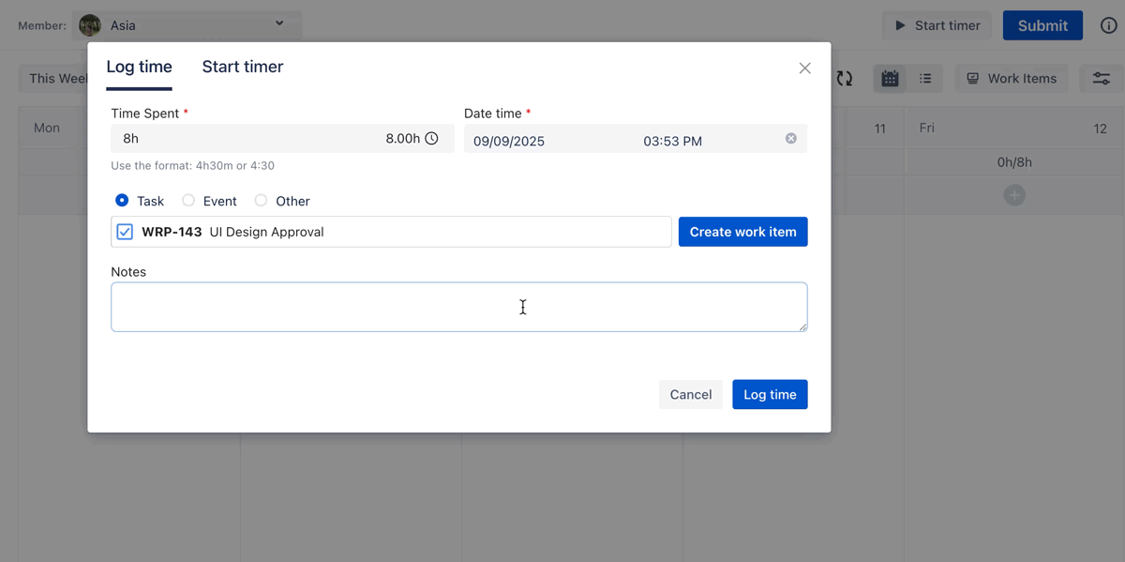Image resolution: width=1125 pixels, height=562 pixels.
Task: Switch to the Start timer tab
Action: click(x=242, y=67)
